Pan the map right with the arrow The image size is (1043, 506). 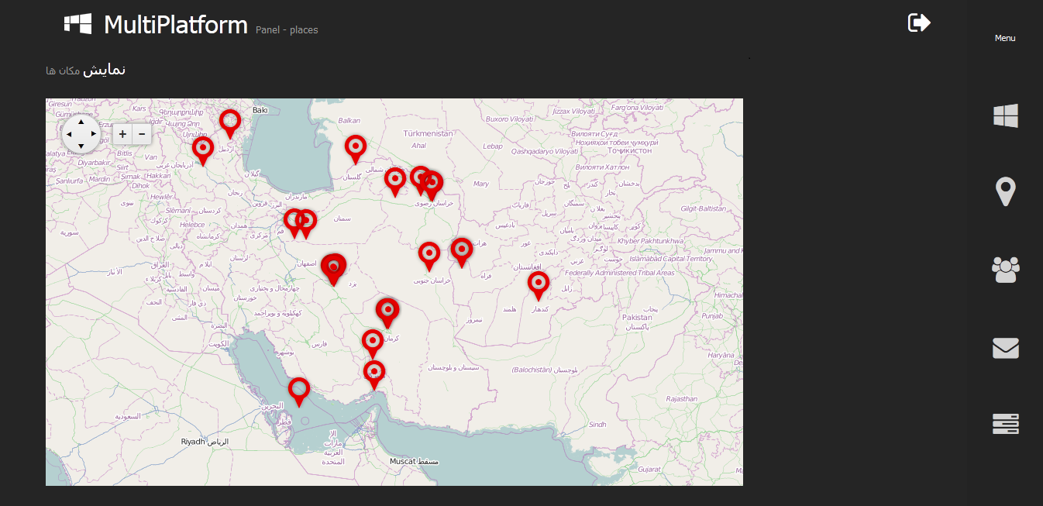click(x=94, y=134)
